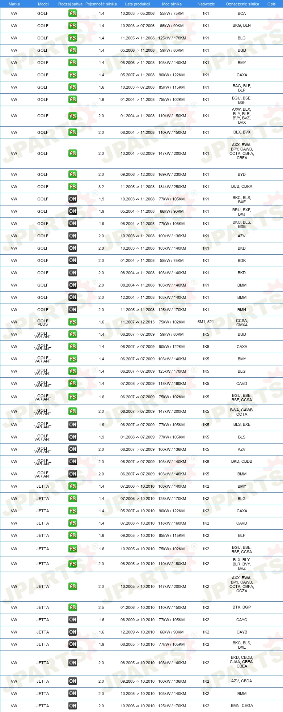
Task: Click the BYD engine code cell
Action: coord(242,174)
